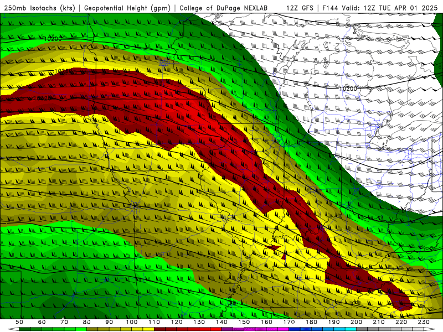Click the legend value 50

(19, 322)
